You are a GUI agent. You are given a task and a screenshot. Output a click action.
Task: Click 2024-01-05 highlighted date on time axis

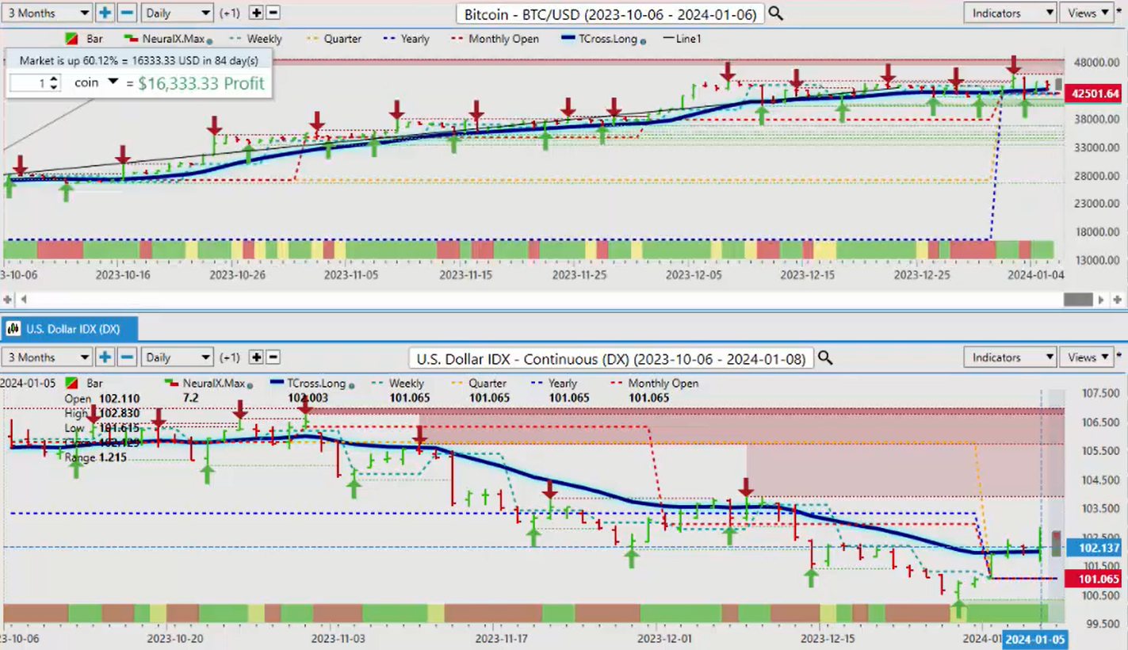point(1034,639)
